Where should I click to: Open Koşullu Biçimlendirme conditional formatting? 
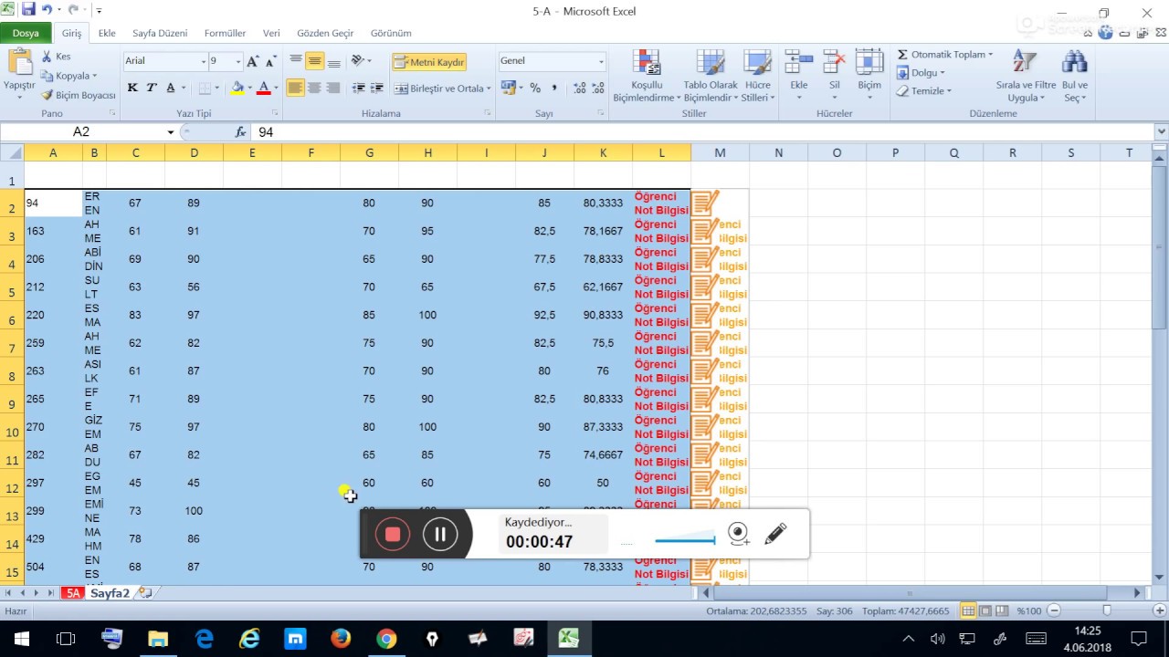[647, 77]
